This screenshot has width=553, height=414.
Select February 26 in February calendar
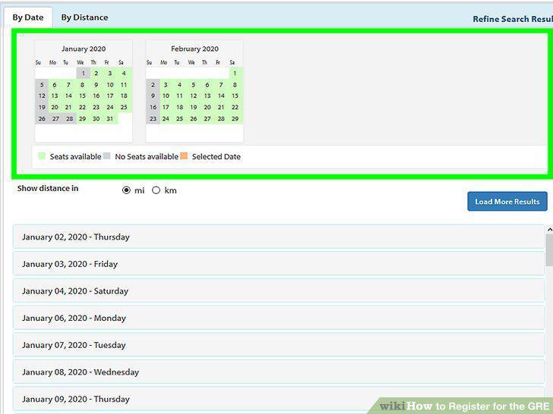[194, 118]
